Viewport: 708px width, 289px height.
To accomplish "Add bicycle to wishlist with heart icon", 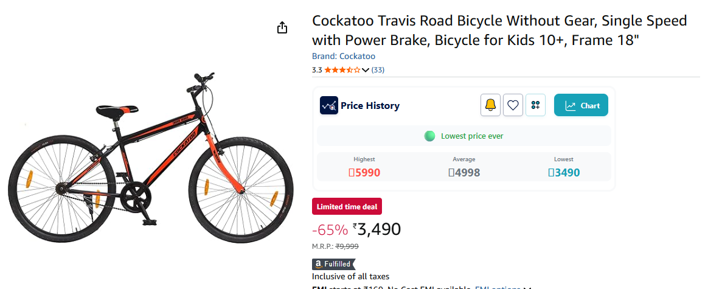I will (513, 105).
